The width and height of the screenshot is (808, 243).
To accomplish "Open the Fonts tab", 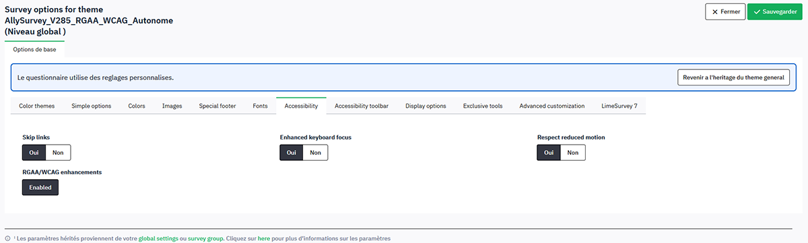I will pos(260,106).
